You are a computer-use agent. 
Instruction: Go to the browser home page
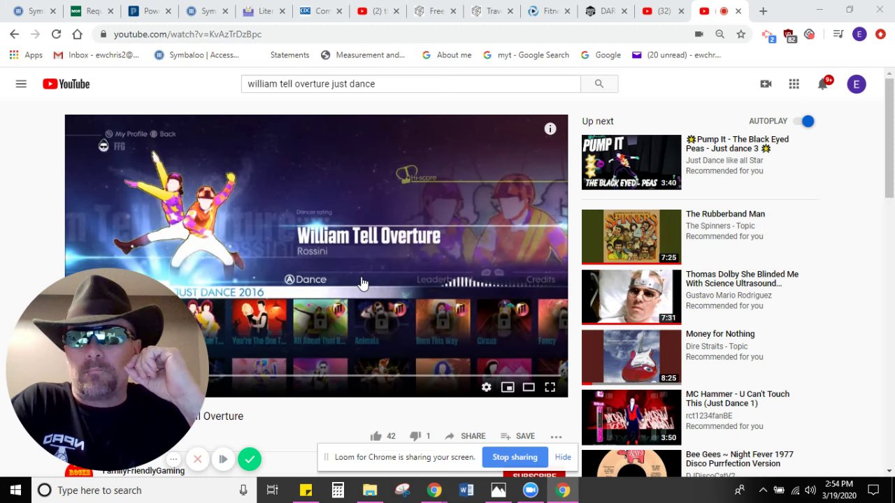pos(77,34)
